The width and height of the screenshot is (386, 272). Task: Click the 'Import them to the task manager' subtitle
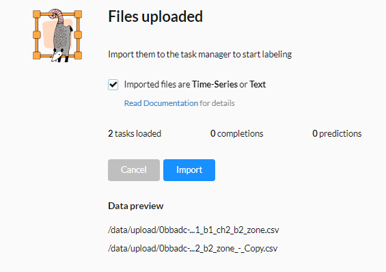200,54
